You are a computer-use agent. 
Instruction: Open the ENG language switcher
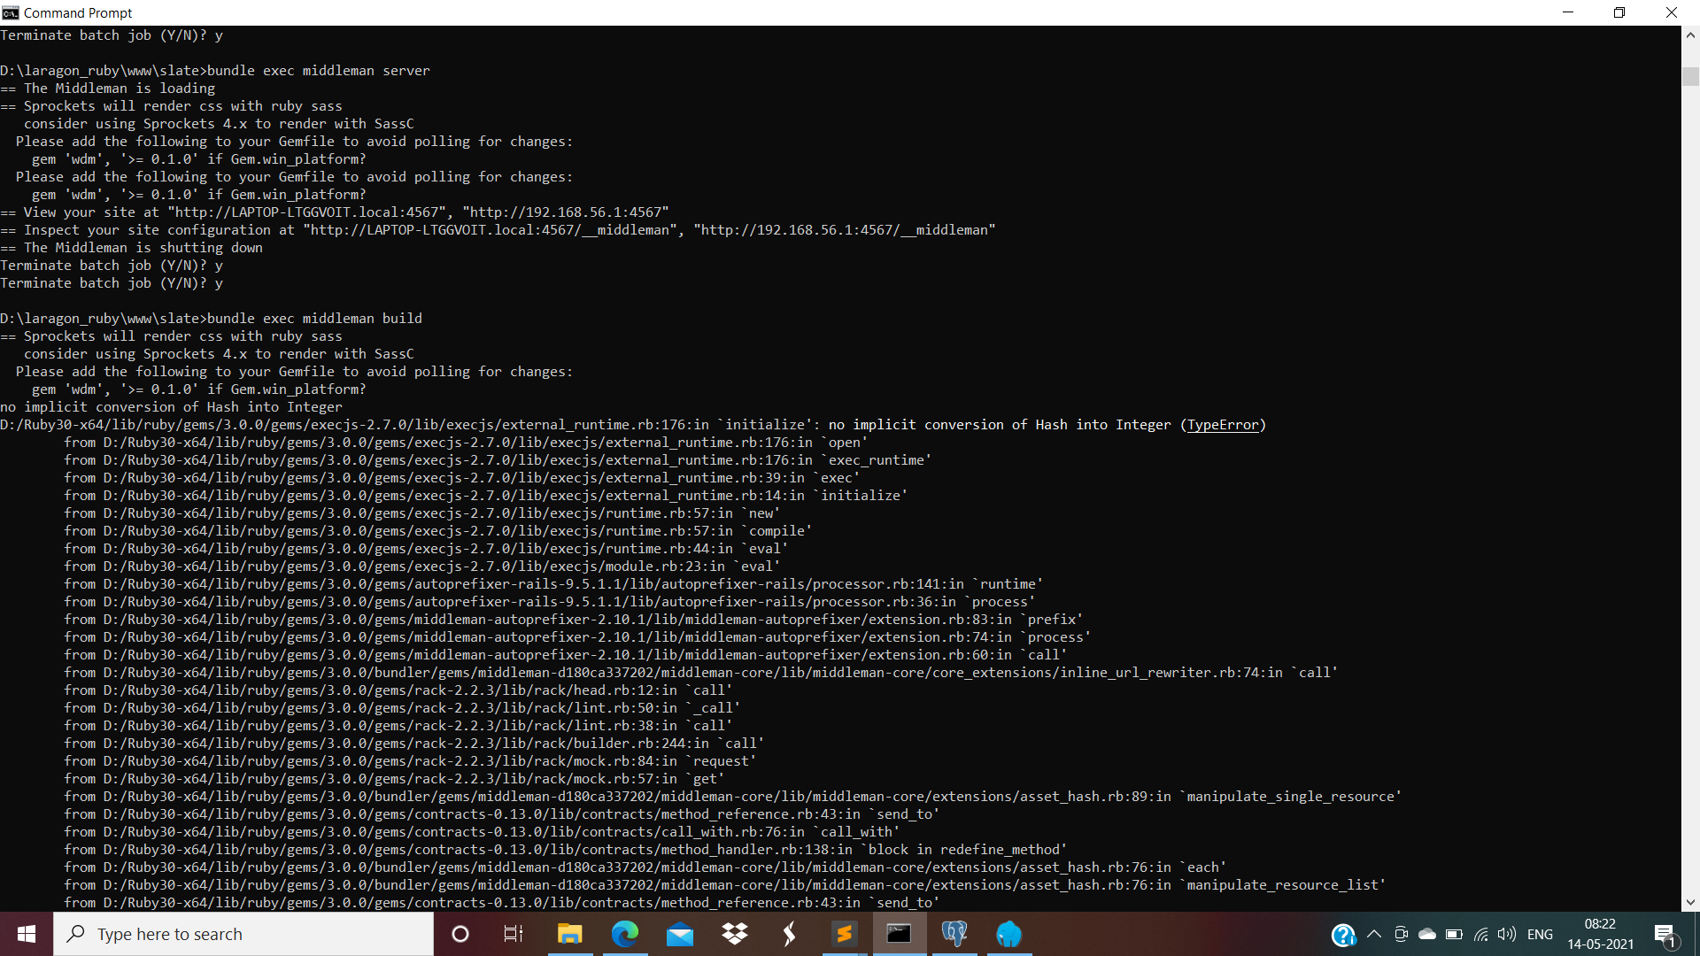(x=1542, y=934)
